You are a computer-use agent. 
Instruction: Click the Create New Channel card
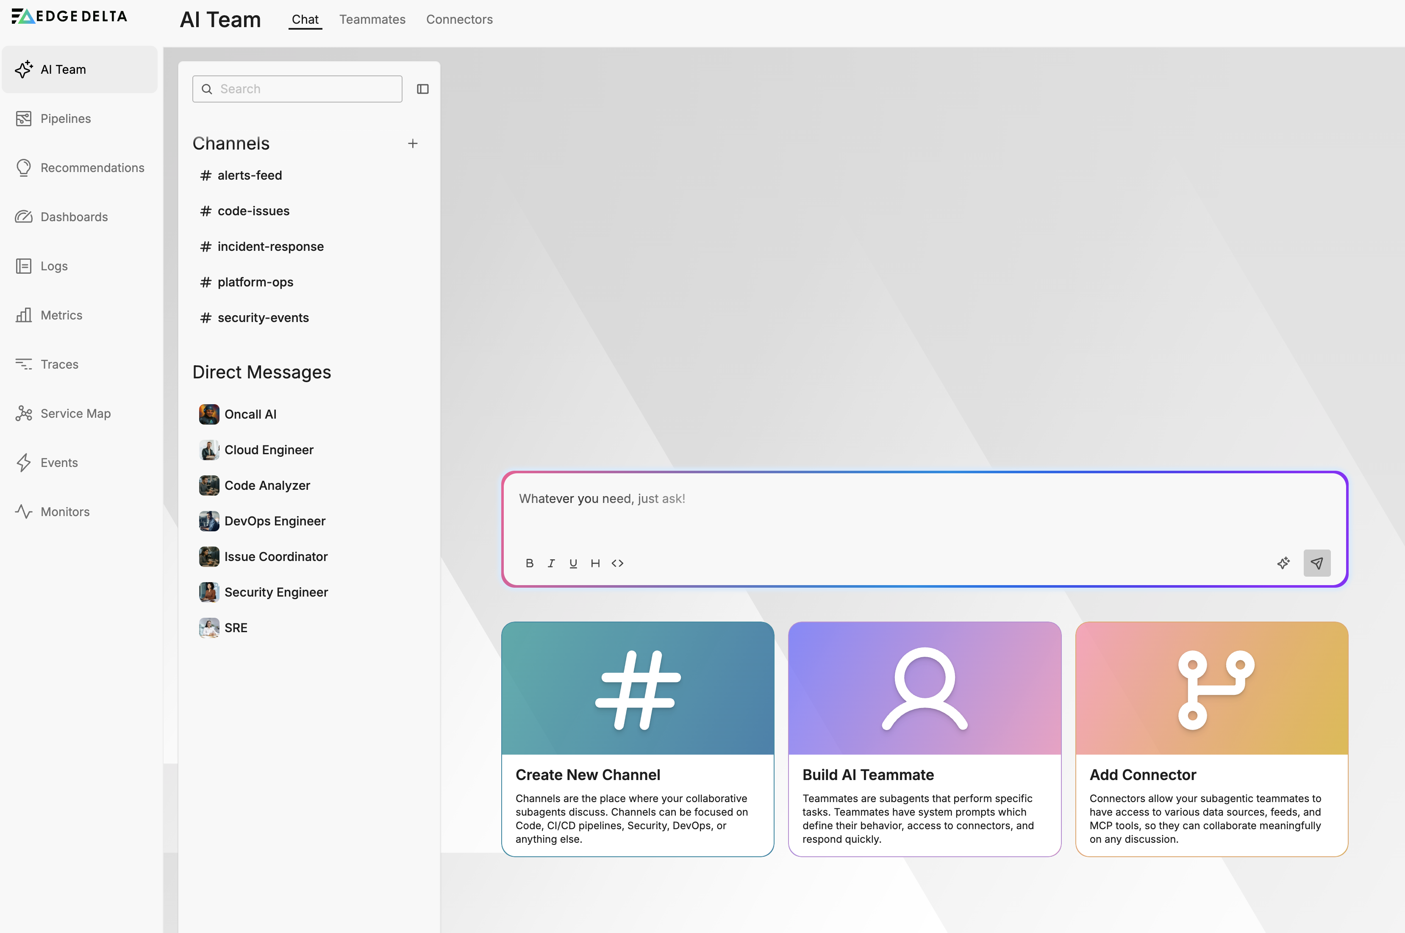click(x=638, y=739)
